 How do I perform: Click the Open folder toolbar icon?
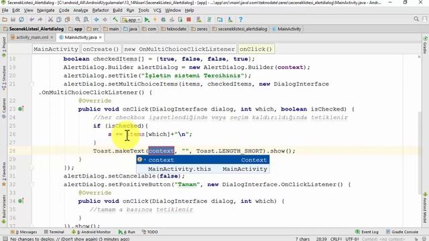(x=5, y=19)
